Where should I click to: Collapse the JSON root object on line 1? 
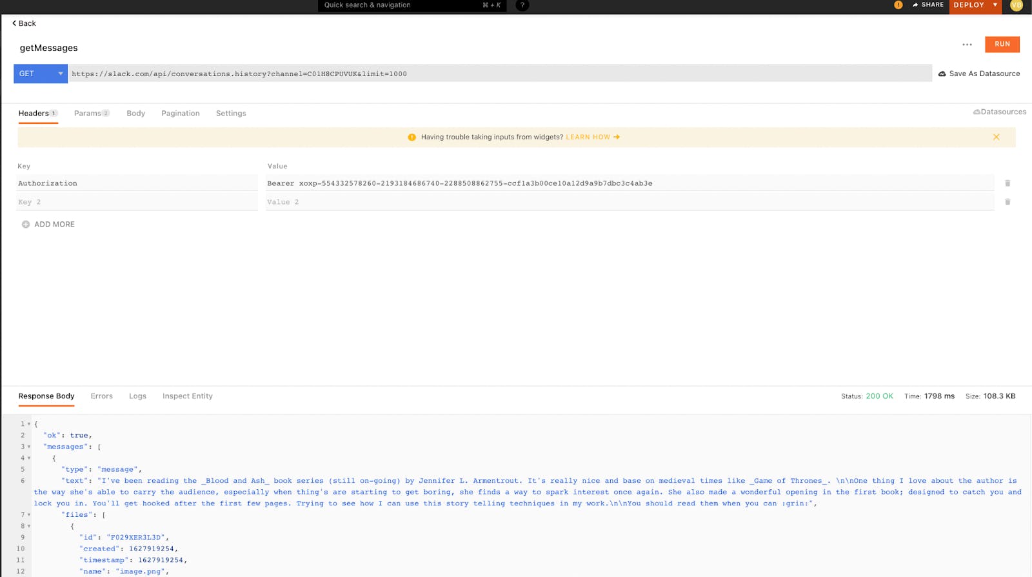(x=29, y=424)
